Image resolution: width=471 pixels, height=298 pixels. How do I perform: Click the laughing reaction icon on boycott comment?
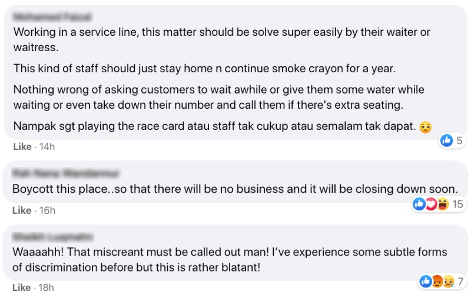pos(443,204)
